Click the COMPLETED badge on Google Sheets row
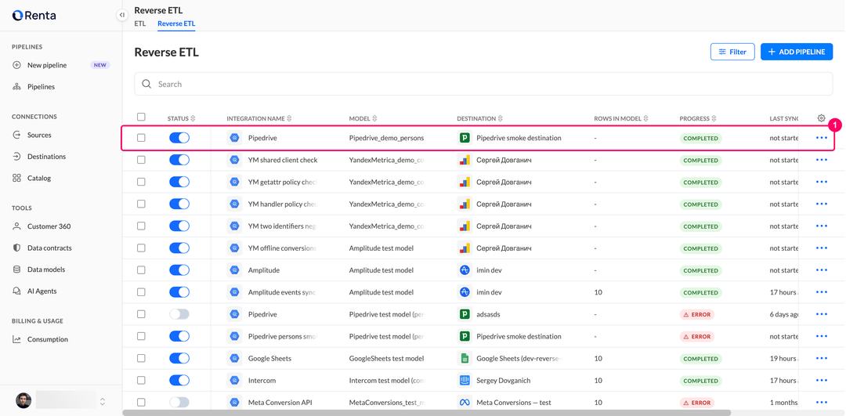This screenshot has height=416, width=846. [x=700, y=358]
